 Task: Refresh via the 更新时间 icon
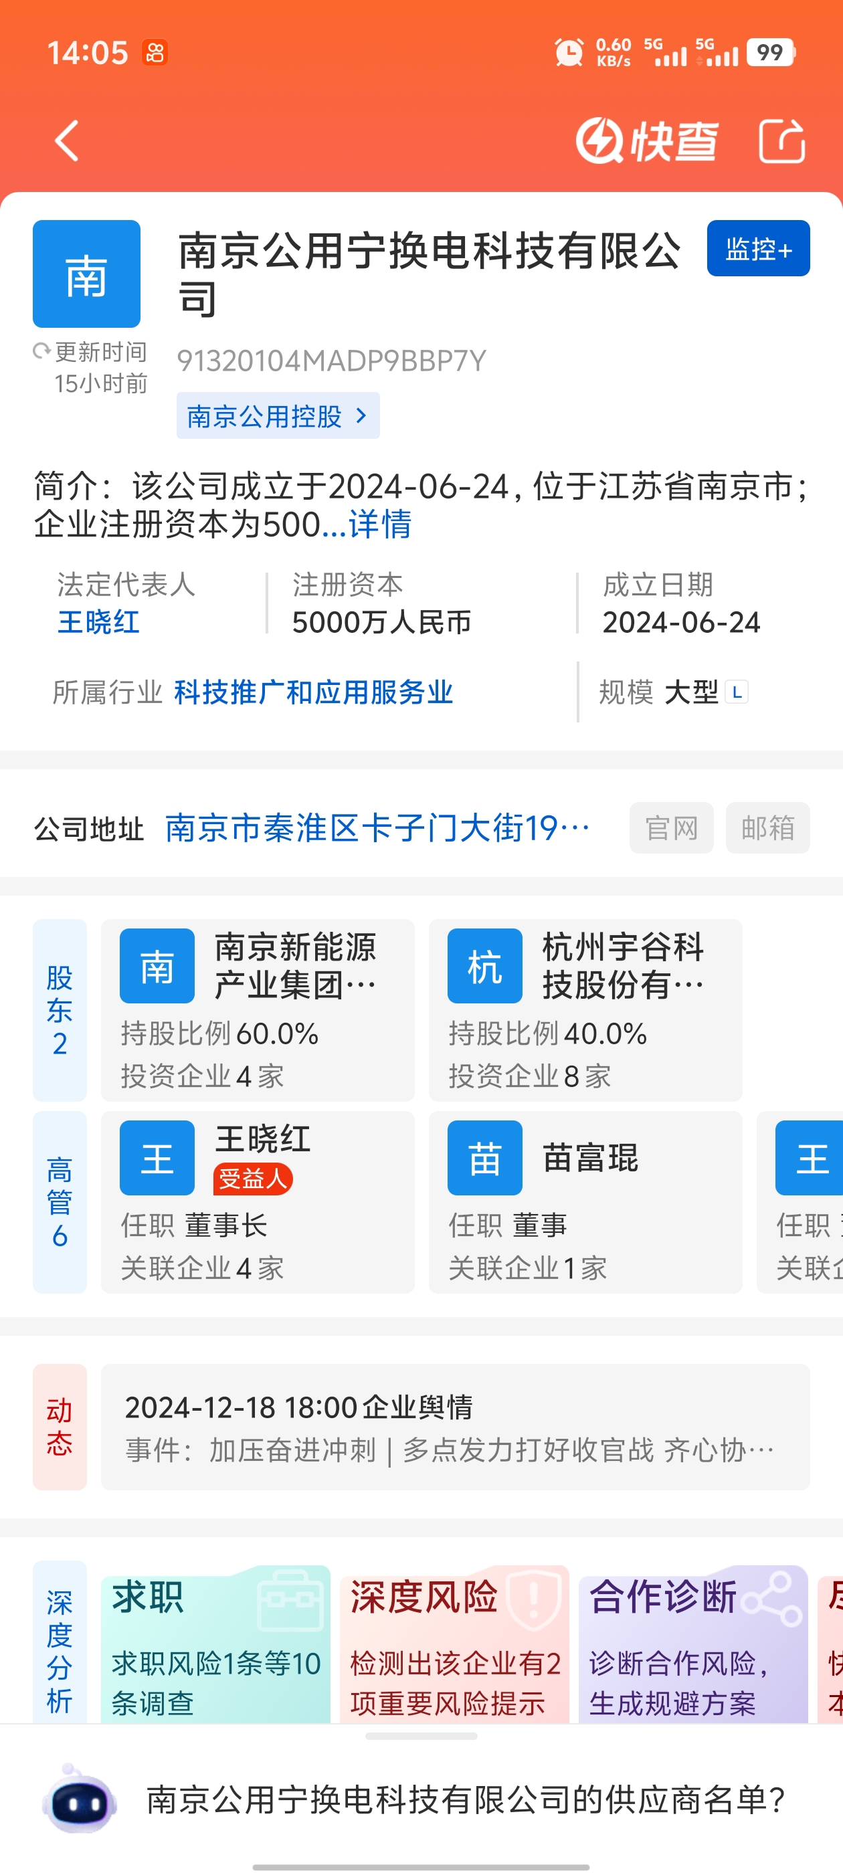click(41, 352)
